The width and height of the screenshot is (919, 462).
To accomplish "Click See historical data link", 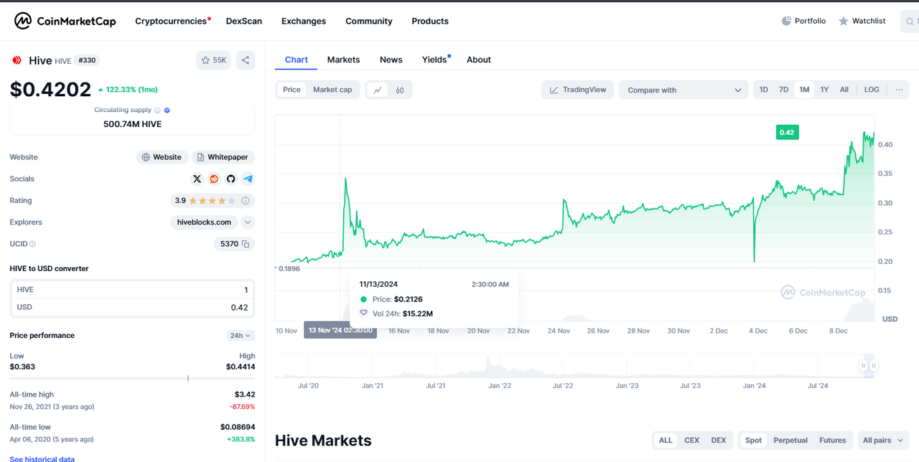I will click(42, 459).
